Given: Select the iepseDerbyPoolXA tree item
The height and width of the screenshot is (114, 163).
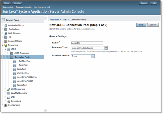Looking at the screenshot, I should coord(25,81).
